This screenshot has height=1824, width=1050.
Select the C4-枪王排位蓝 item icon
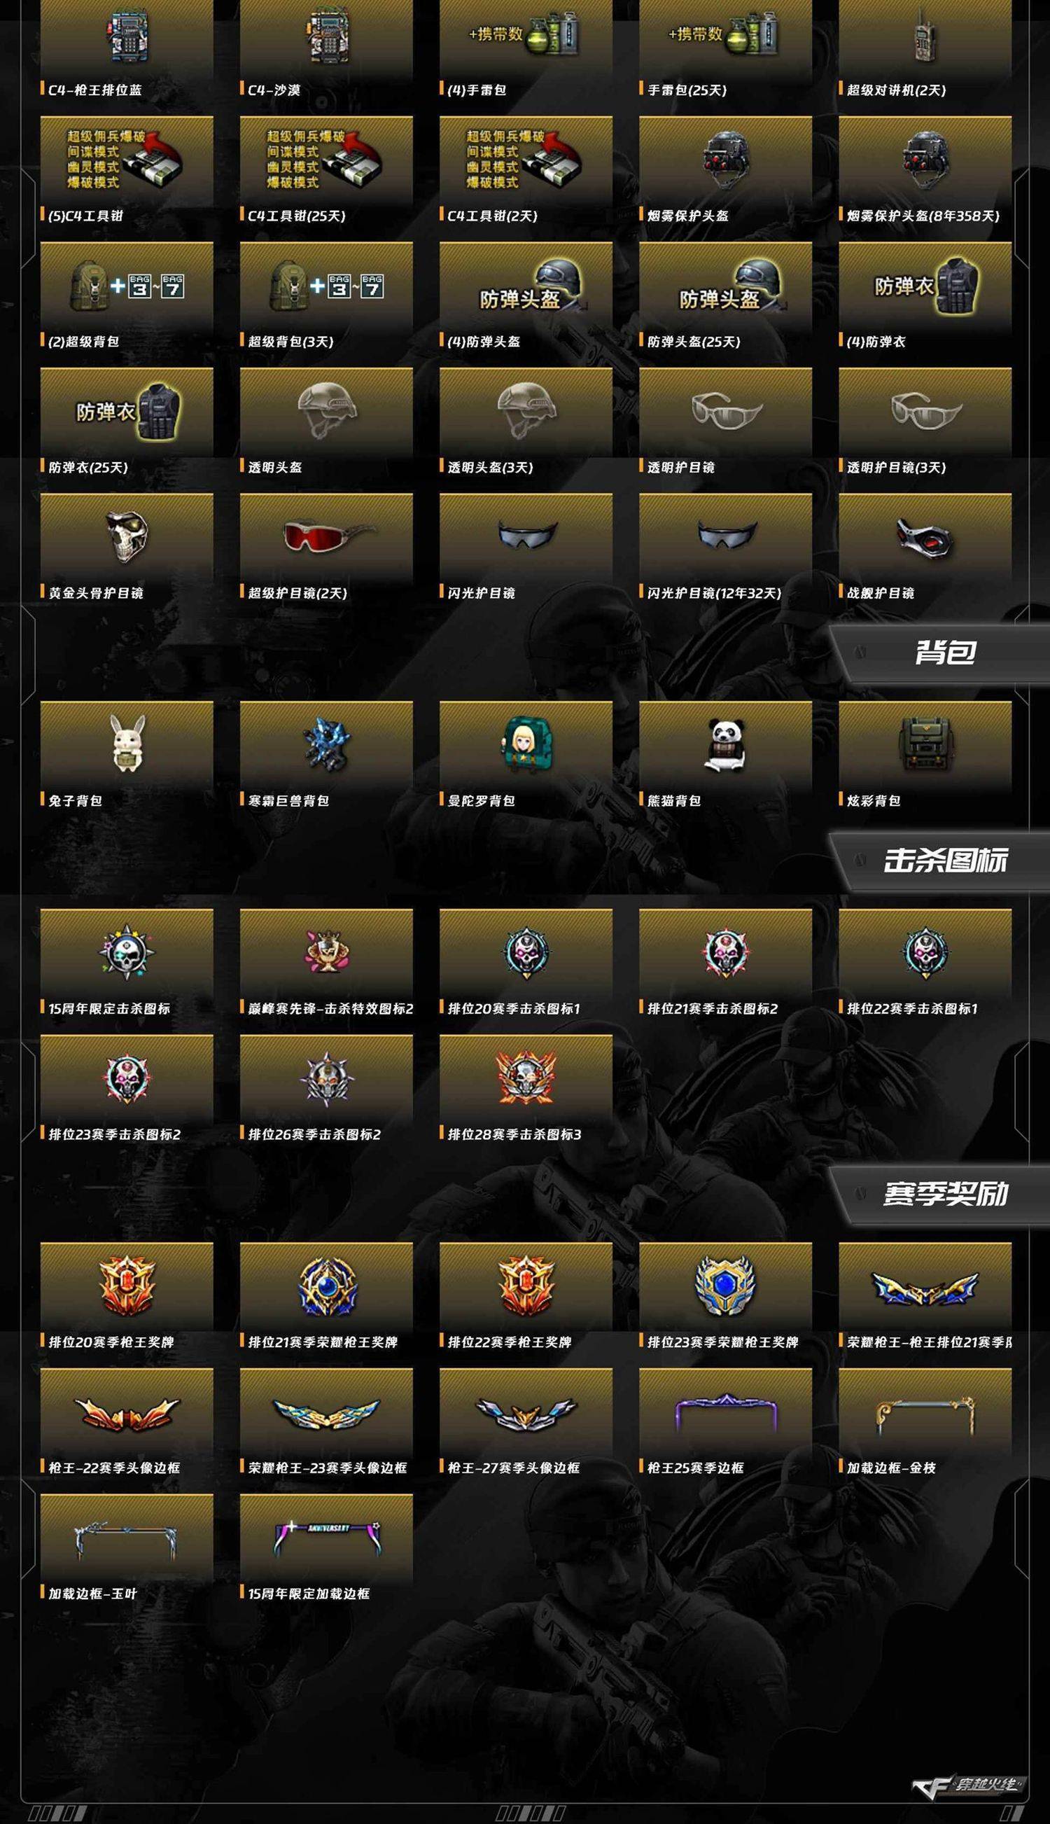pos(127,37)
